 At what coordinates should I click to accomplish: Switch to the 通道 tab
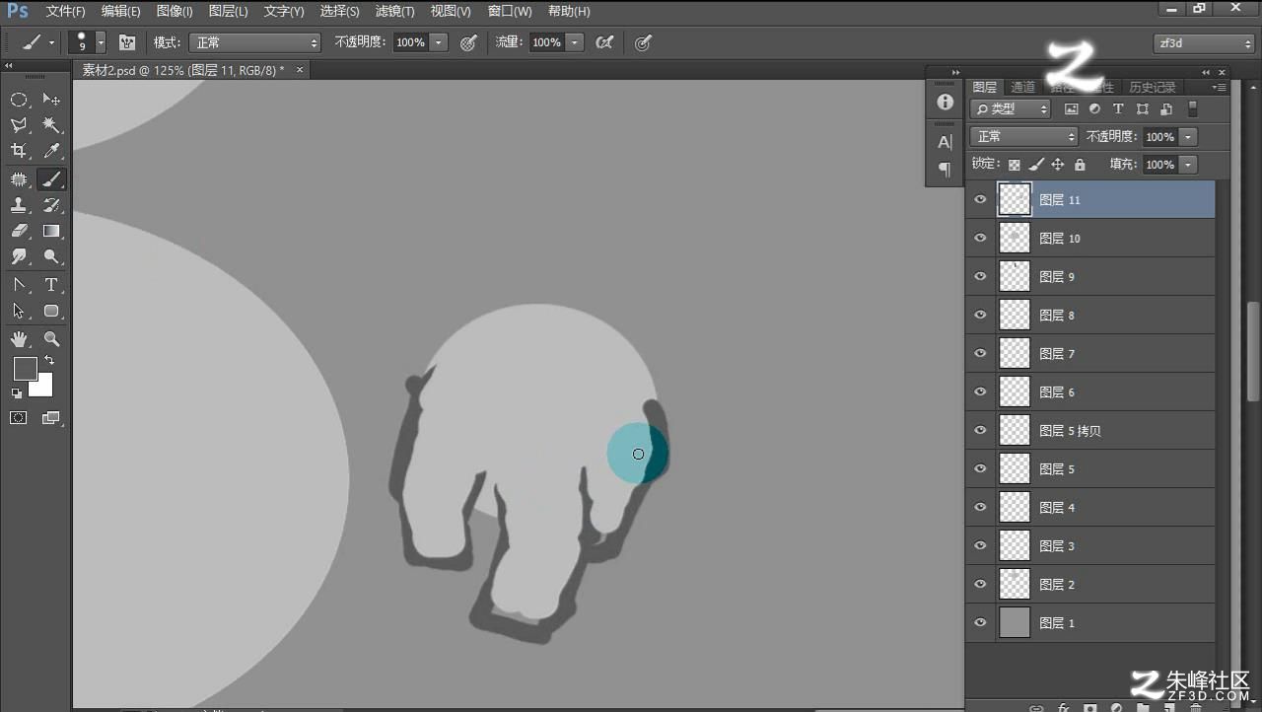1023,88
